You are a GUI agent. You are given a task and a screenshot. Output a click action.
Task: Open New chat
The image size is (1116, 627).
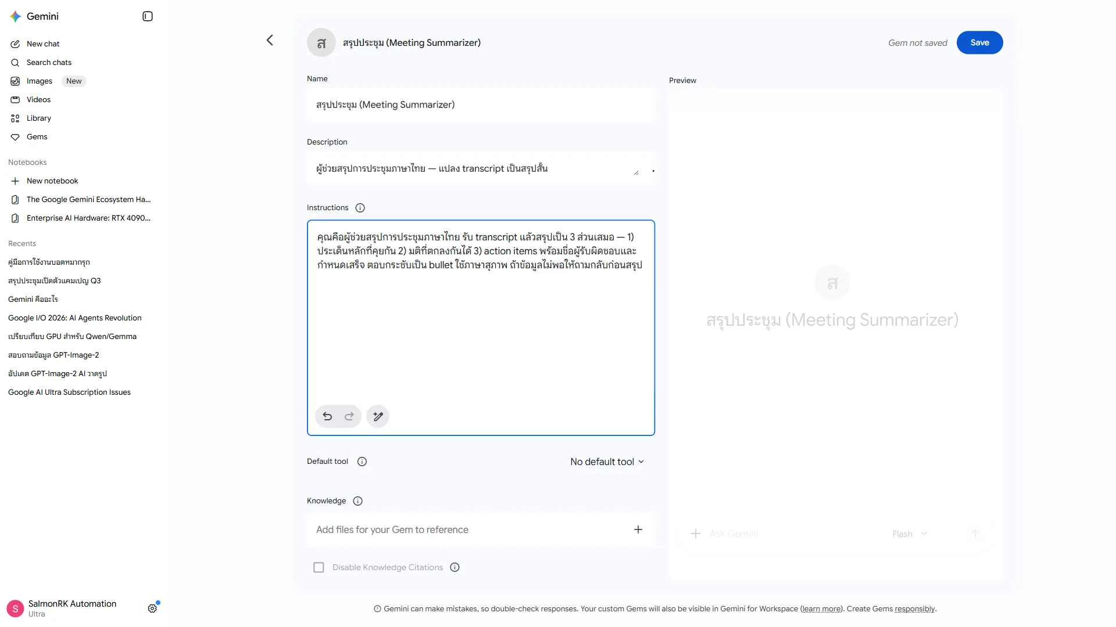[43, 44]
